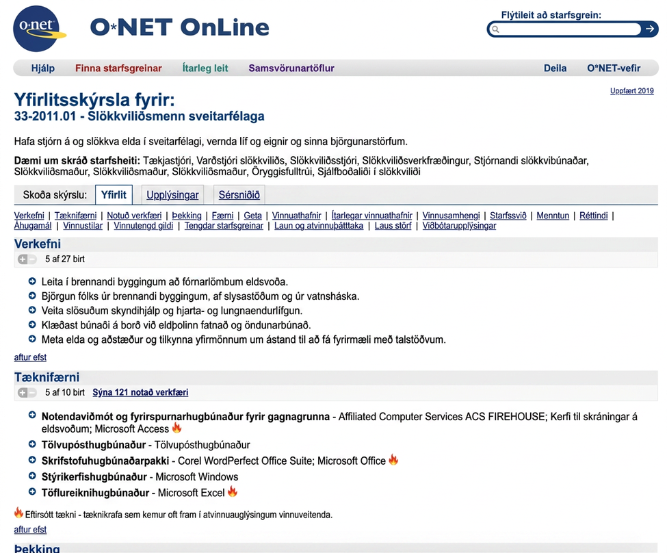Click 'aftur efst' below Tæknifærni legend
The height and width of the screenshot is (553, 667).
point(30,530)
